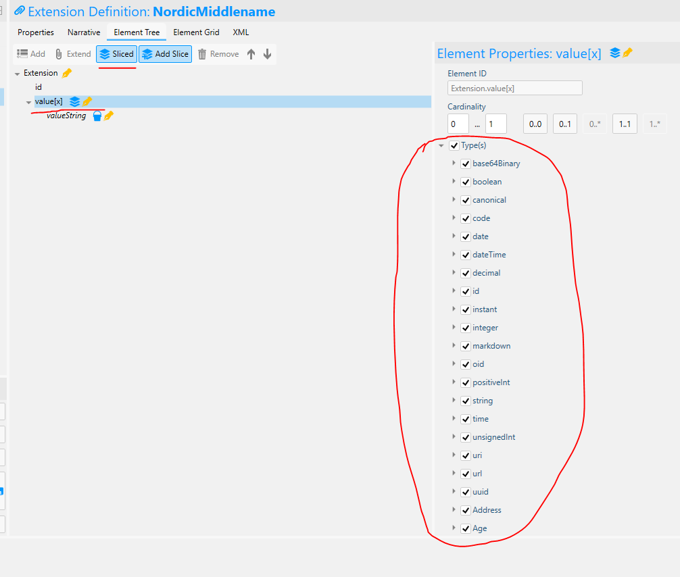Expand the id type row
Viewport: 680px width, 577px height.
[454, 291]
